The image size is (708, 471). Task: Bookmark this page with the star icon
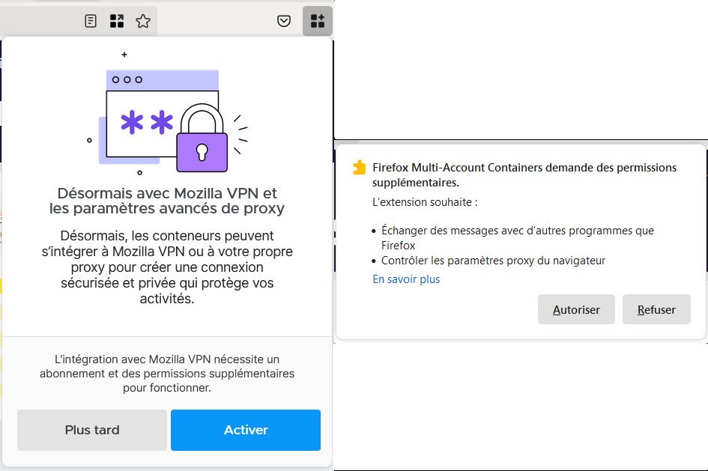click(x=143, y=21)
